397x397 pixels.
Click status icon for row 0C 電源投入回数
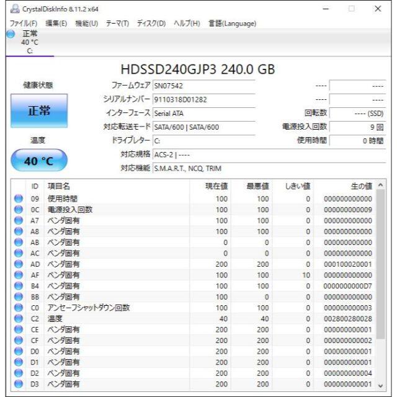point(18,210)
